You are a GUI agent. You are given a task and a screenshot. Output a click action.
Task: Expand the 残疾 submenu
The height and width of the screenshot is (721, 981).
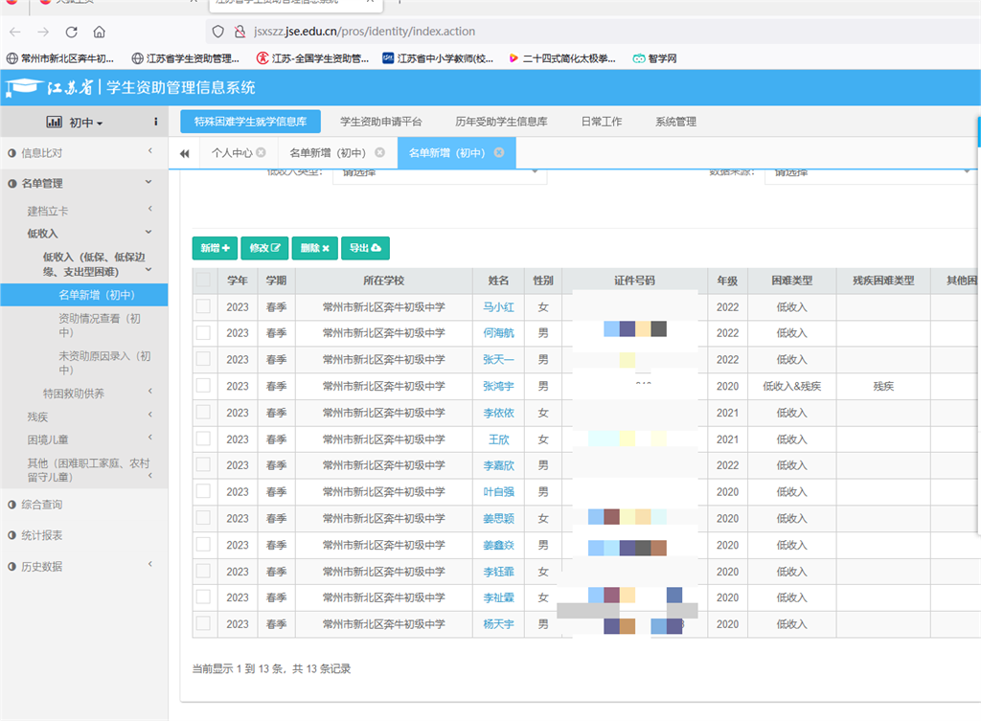click(x=84, y=417)
